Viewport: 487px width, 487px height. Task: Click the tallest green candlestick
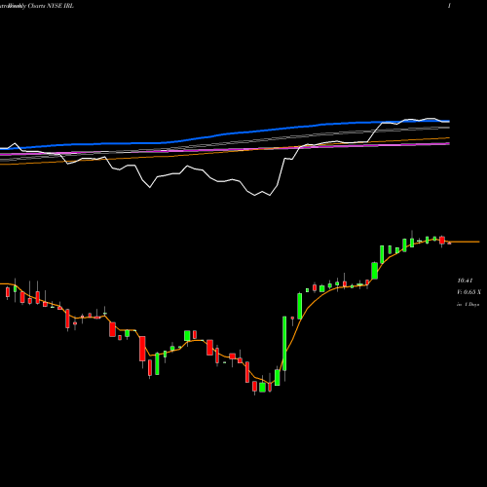pos(284,344)
